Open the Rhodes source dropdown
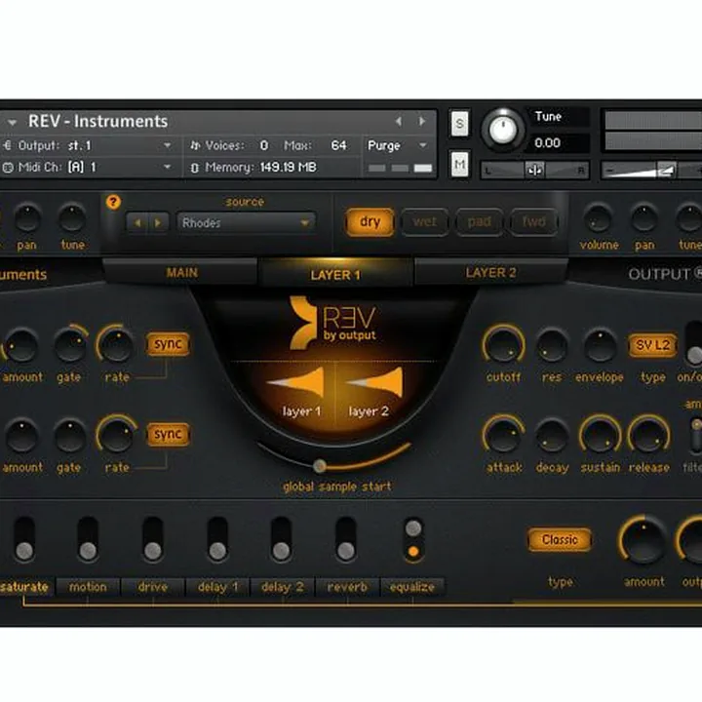This screenshot has height=702, width=702. pyautogui.click(x=246, y=222)
